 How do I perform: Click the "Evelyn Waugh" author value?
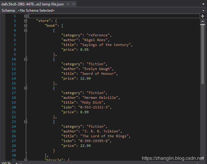[x=97, y=69]
